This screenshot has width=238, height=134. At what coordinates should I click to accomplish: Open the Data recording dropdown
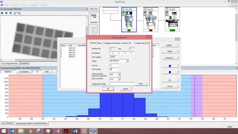pyautogui.click(x=119, y=79)
